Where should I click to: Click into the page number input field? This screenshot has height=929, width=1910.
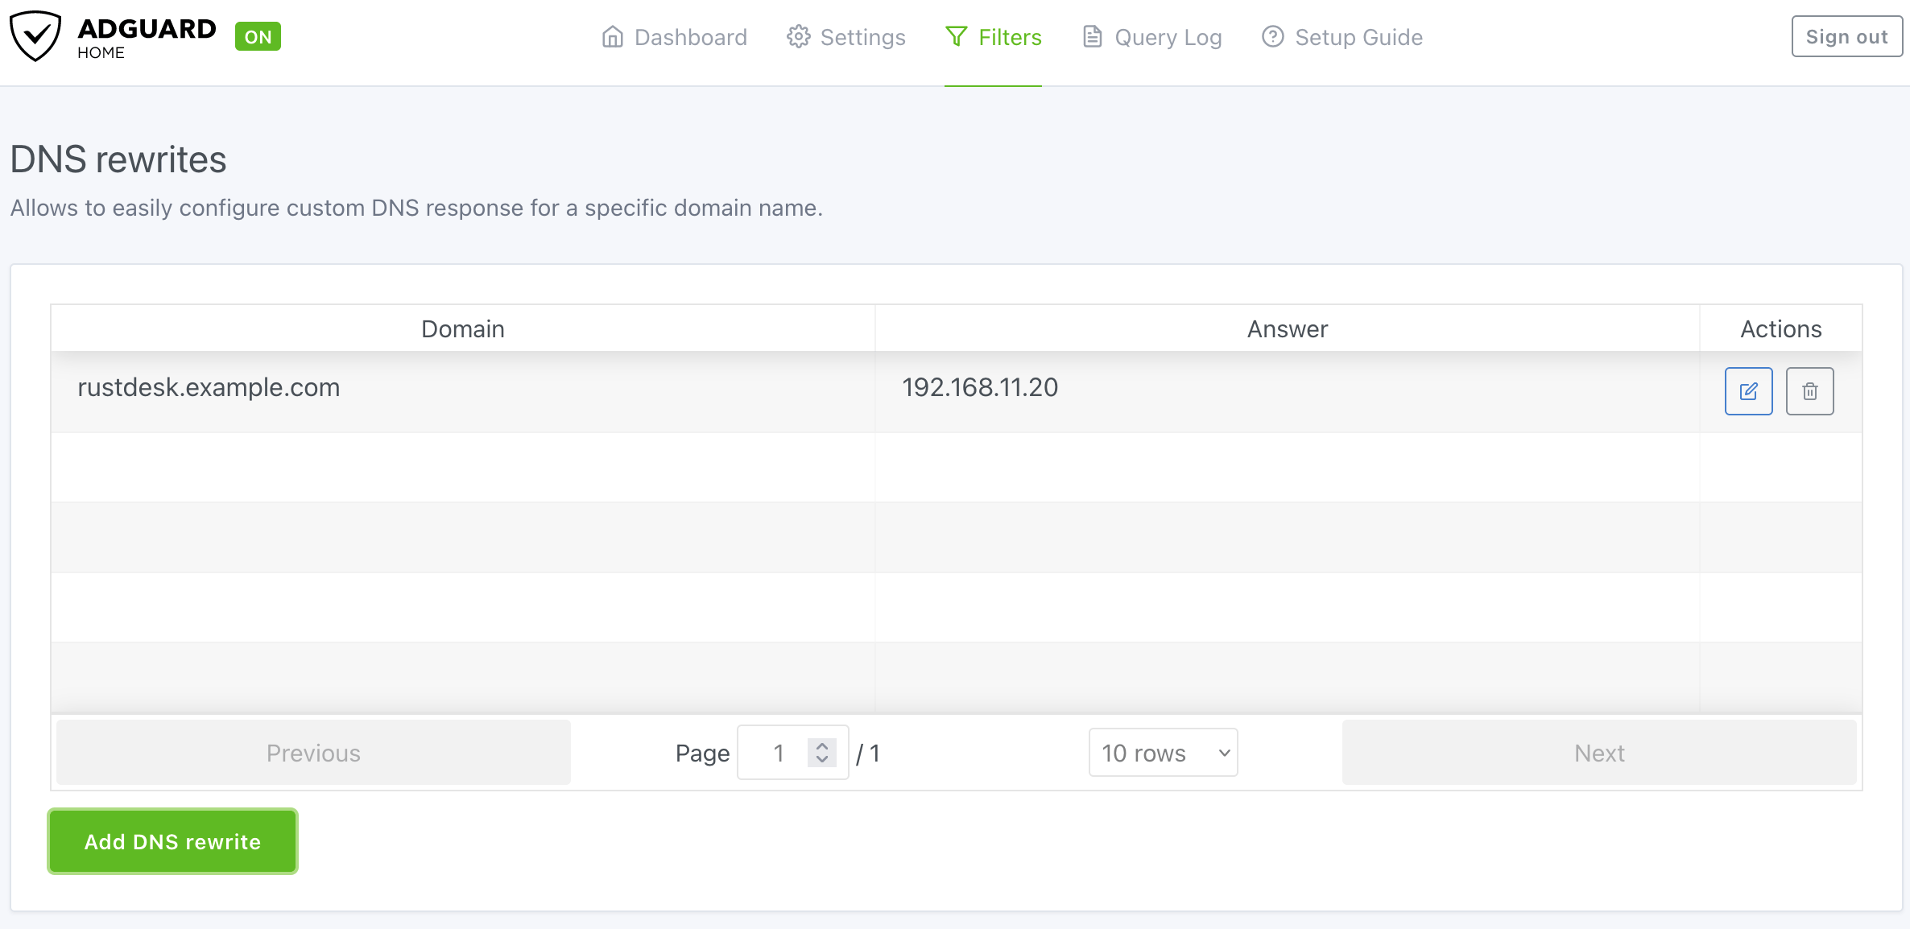point(776,753)
